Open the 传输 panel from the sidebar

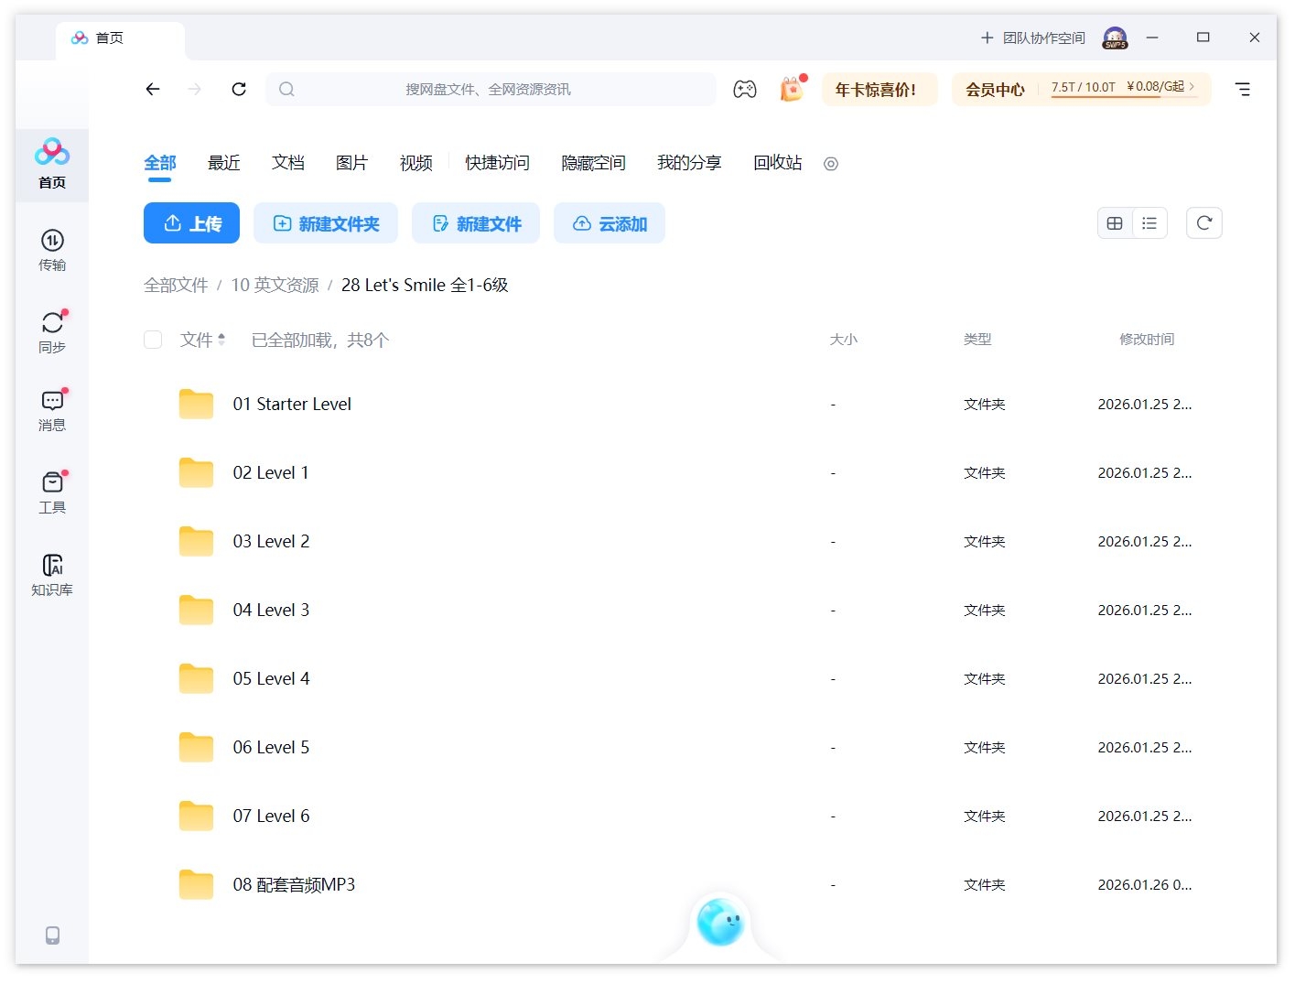[x=52, y=250]
